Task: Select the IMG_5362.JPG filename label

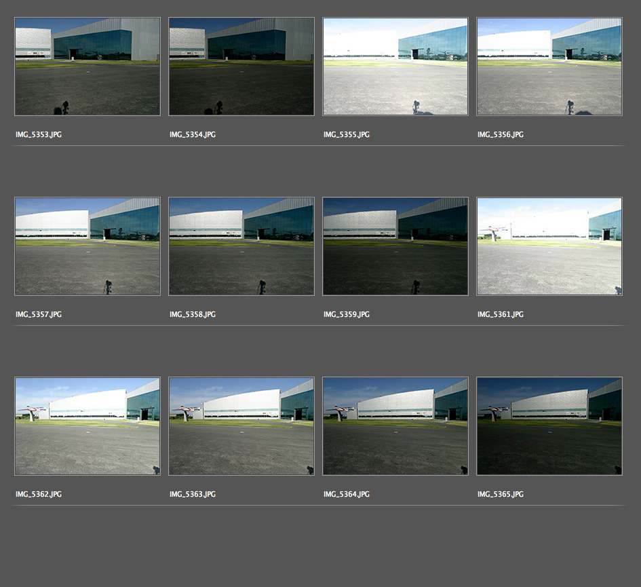Action: pyautogui.click(x=39, y=495)
